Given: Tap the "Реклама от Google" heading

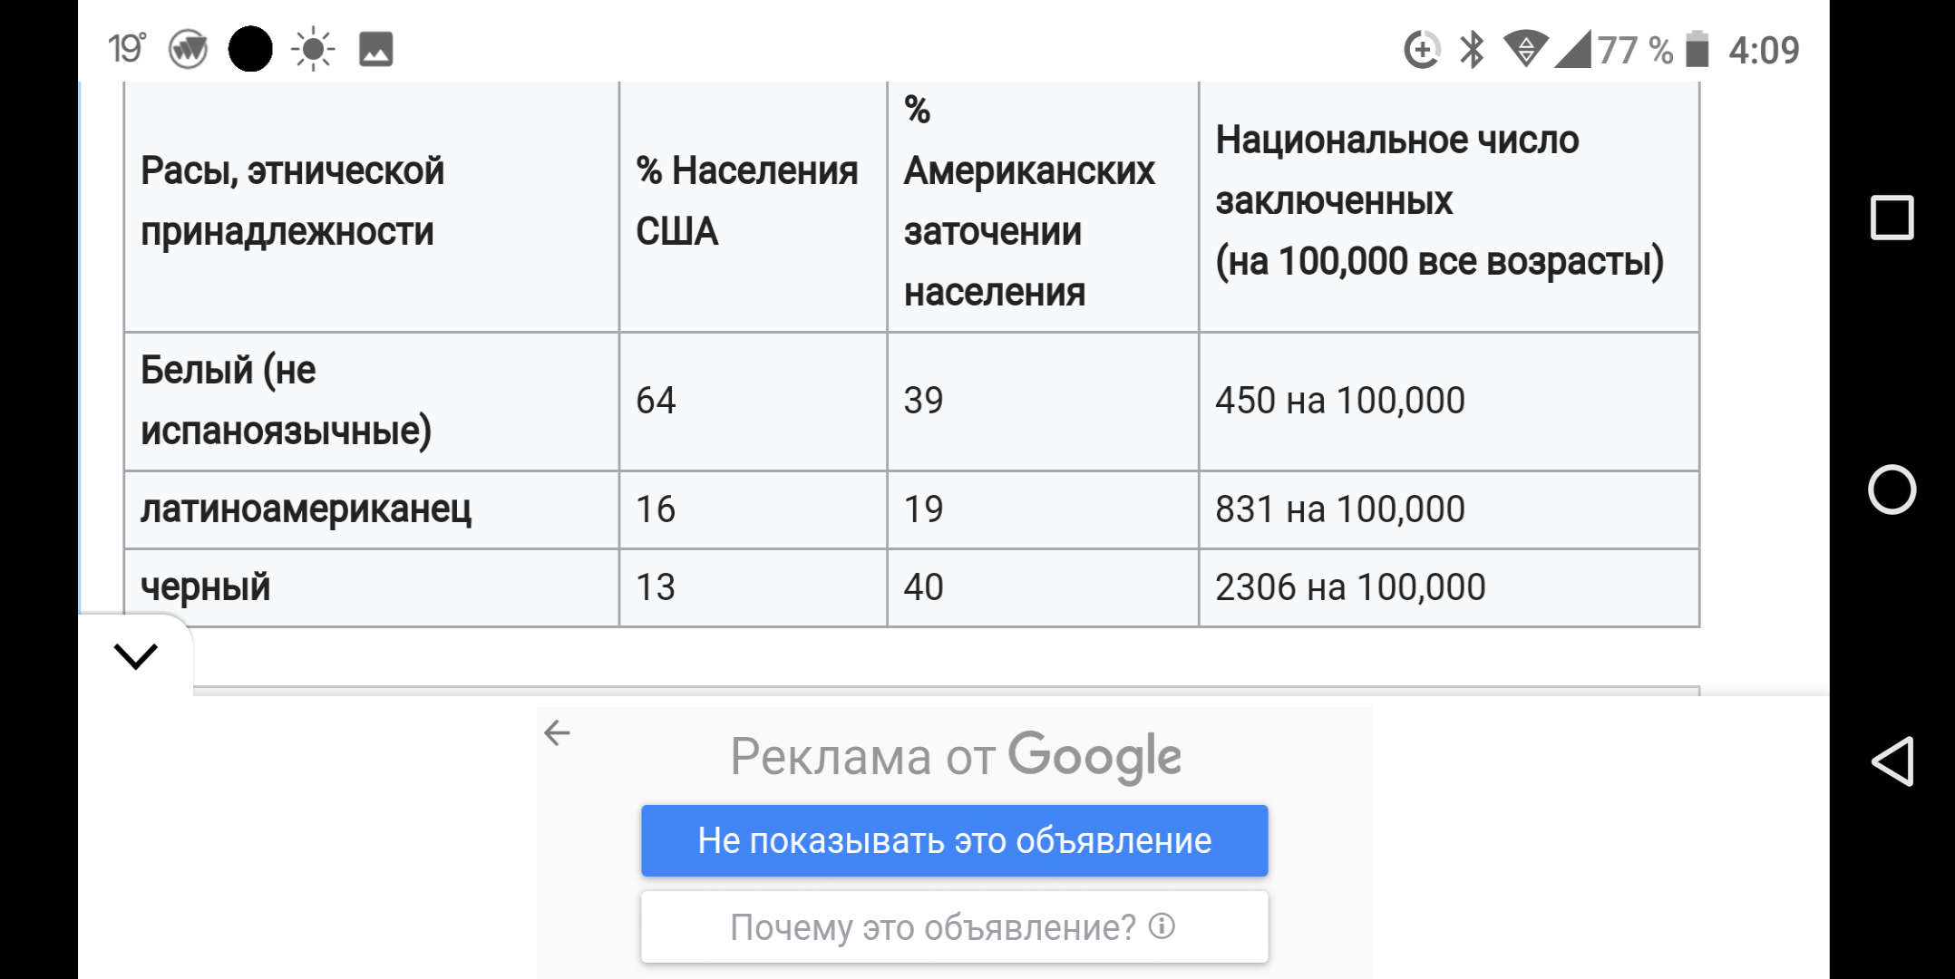Looking at the screenshot, I should point(955,756).
